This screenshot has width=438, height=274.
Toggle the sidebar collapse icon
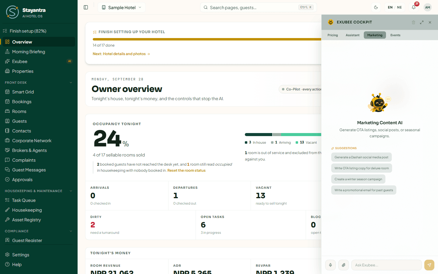point(86,7)
